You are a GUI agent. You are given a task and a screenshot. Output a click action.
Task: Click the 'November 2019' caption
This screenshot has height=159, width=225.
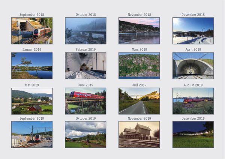pos(139,118)
